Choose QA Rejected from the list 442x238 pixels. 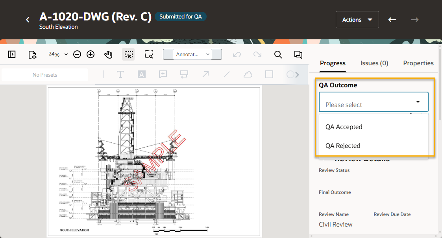point(343,146)
